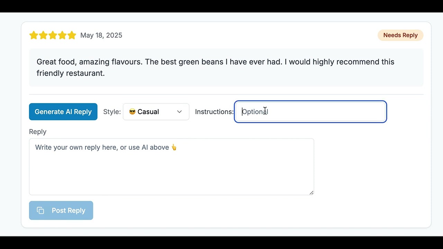Click the Post Reply button
443x249 pixels.
point(61,211)
